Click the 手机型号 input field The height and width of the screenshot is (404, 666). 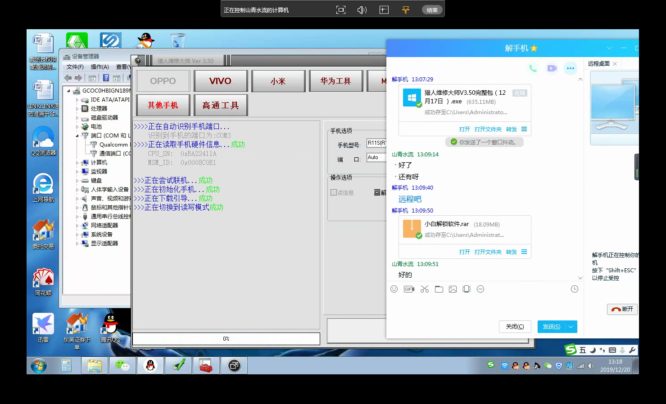[376, 143]
